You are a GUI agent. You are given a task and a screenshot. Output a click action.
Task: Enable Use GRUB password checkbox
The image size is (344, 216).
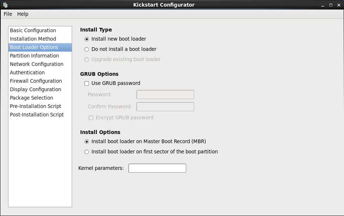(x=87, y=83)
